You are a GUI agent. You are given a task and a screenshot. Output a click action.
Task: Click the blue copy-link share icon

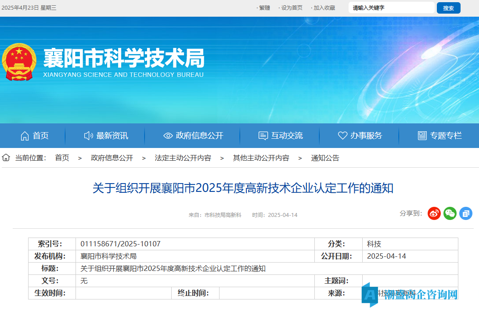[466, 213]
